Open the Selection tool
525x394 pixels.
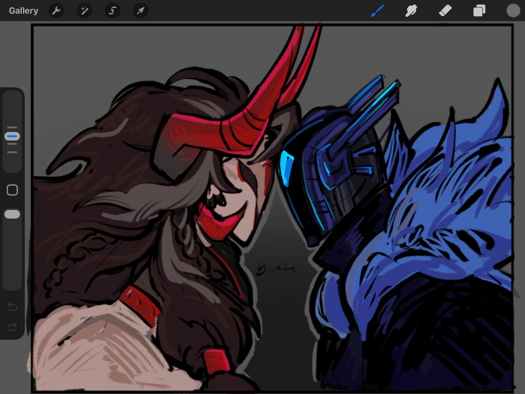point(112,11)
